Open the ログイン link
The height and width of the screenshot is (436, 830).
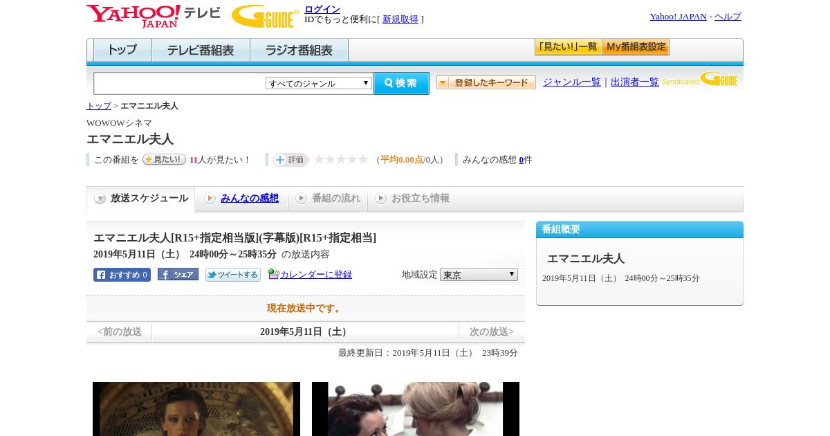click(x=322, y=9)
